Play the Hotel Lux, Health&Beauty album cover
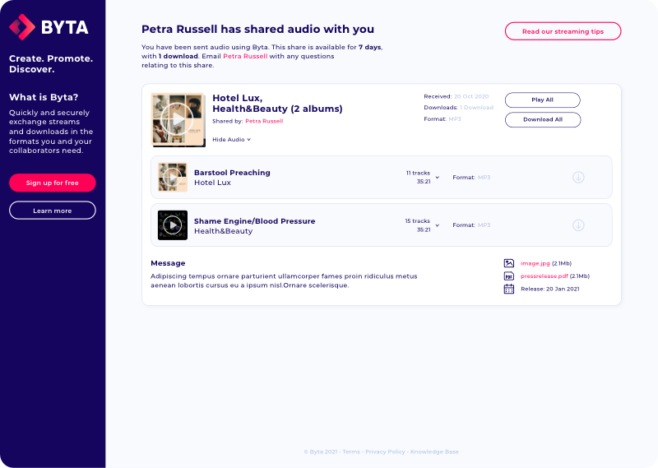The image size is (658, 468). (x=178, y=119)
